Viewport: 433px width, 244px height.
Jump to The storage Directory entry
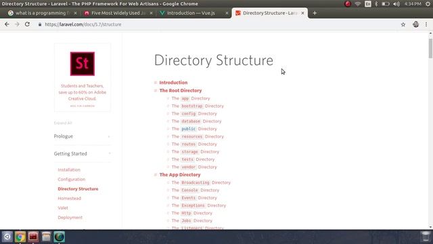point(196,152)
